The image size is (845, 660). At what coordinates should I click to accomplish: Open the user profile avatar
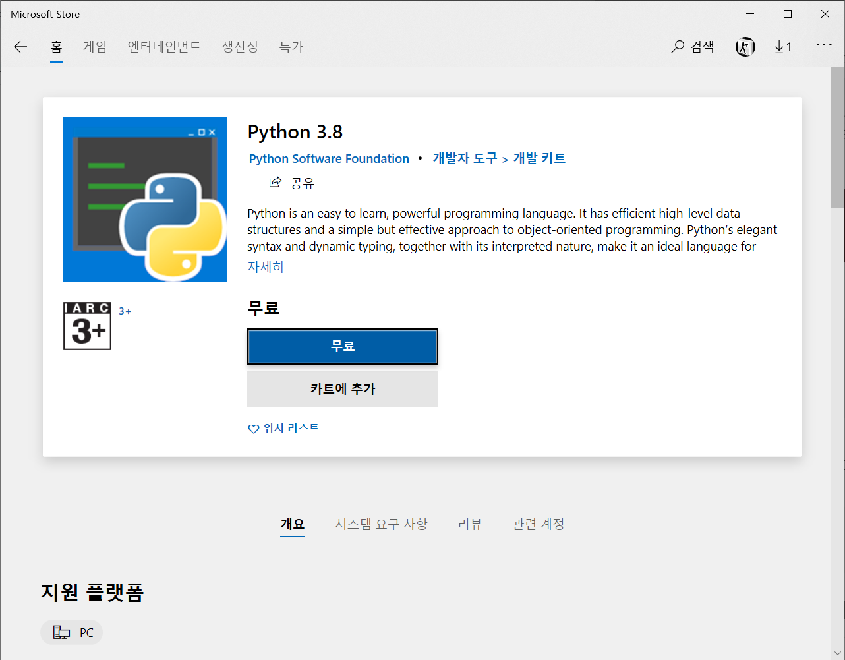(x=745, y=47)
